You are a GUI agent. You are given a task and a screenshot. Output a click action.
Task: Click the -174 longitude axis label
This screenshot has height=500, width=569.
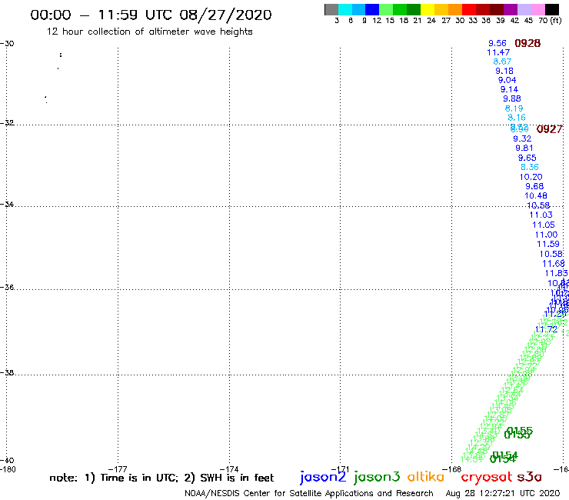(x=229, y=469)
